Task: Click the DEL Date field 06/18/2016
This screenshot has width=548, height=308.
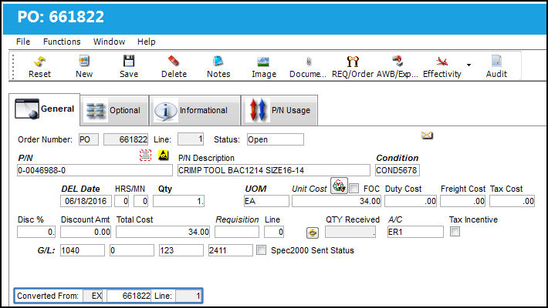Action: [x=86, y=201]
